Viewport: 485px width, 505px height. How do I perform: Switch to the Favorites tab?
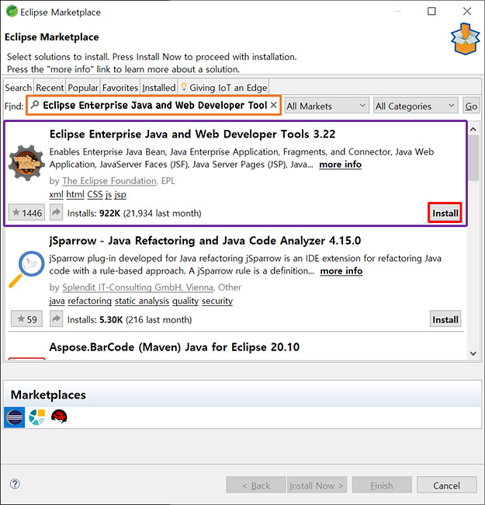click(120, 88)
